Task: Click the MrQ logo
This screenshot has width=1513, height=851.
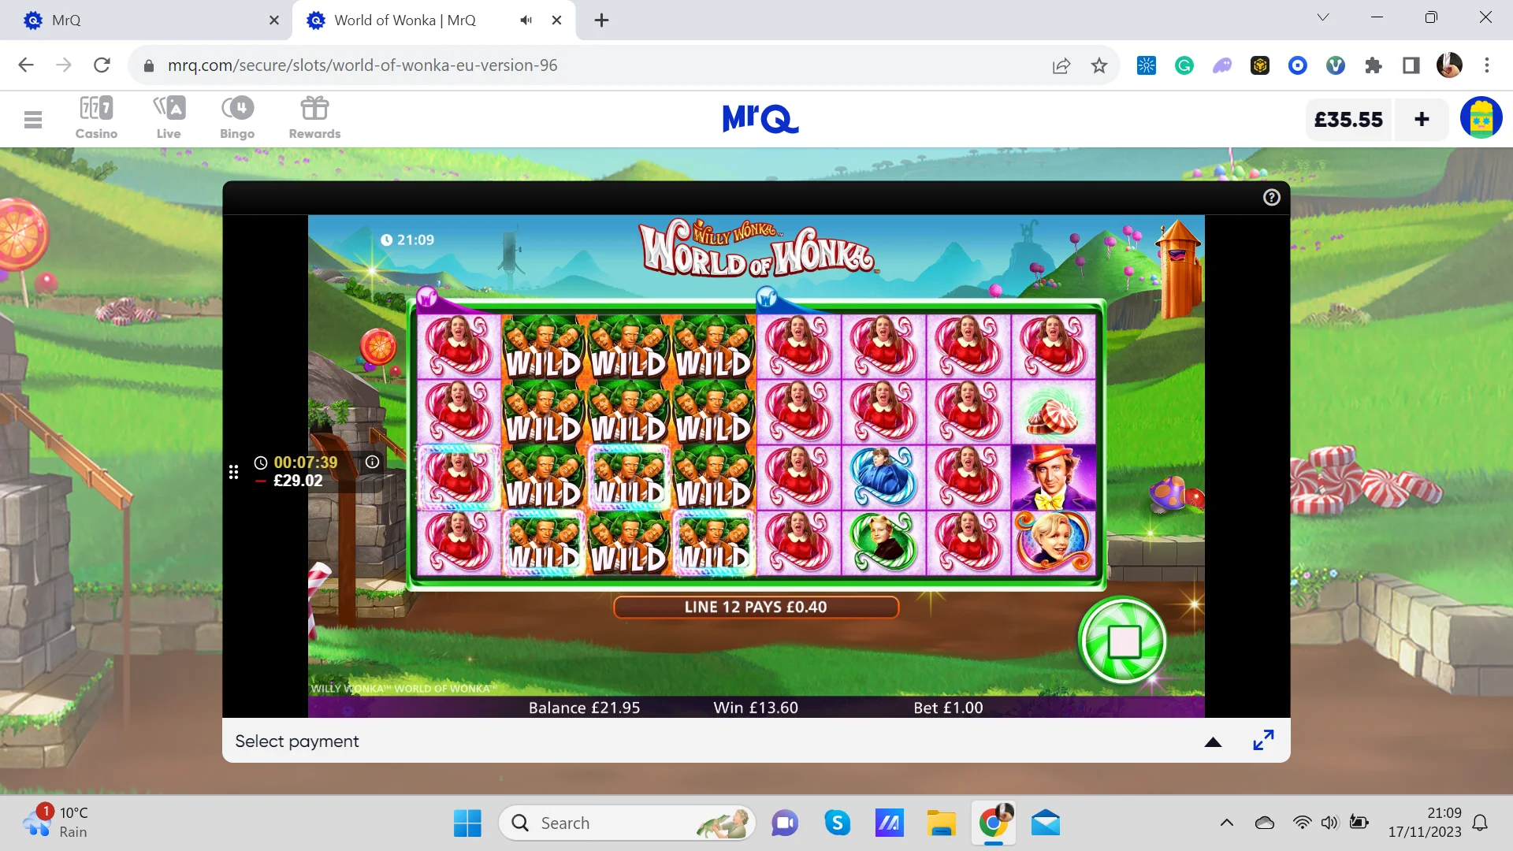Action: (760, 119)
